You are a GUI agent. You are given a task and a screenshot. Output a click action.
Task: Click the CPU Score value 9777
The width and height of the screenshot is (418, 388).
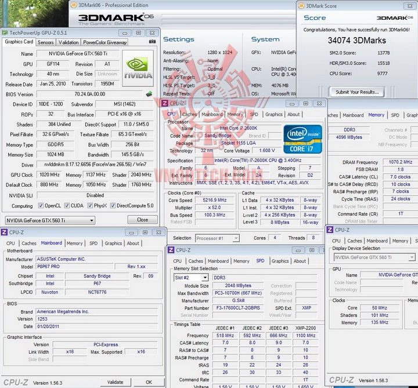tap(382, 74)
